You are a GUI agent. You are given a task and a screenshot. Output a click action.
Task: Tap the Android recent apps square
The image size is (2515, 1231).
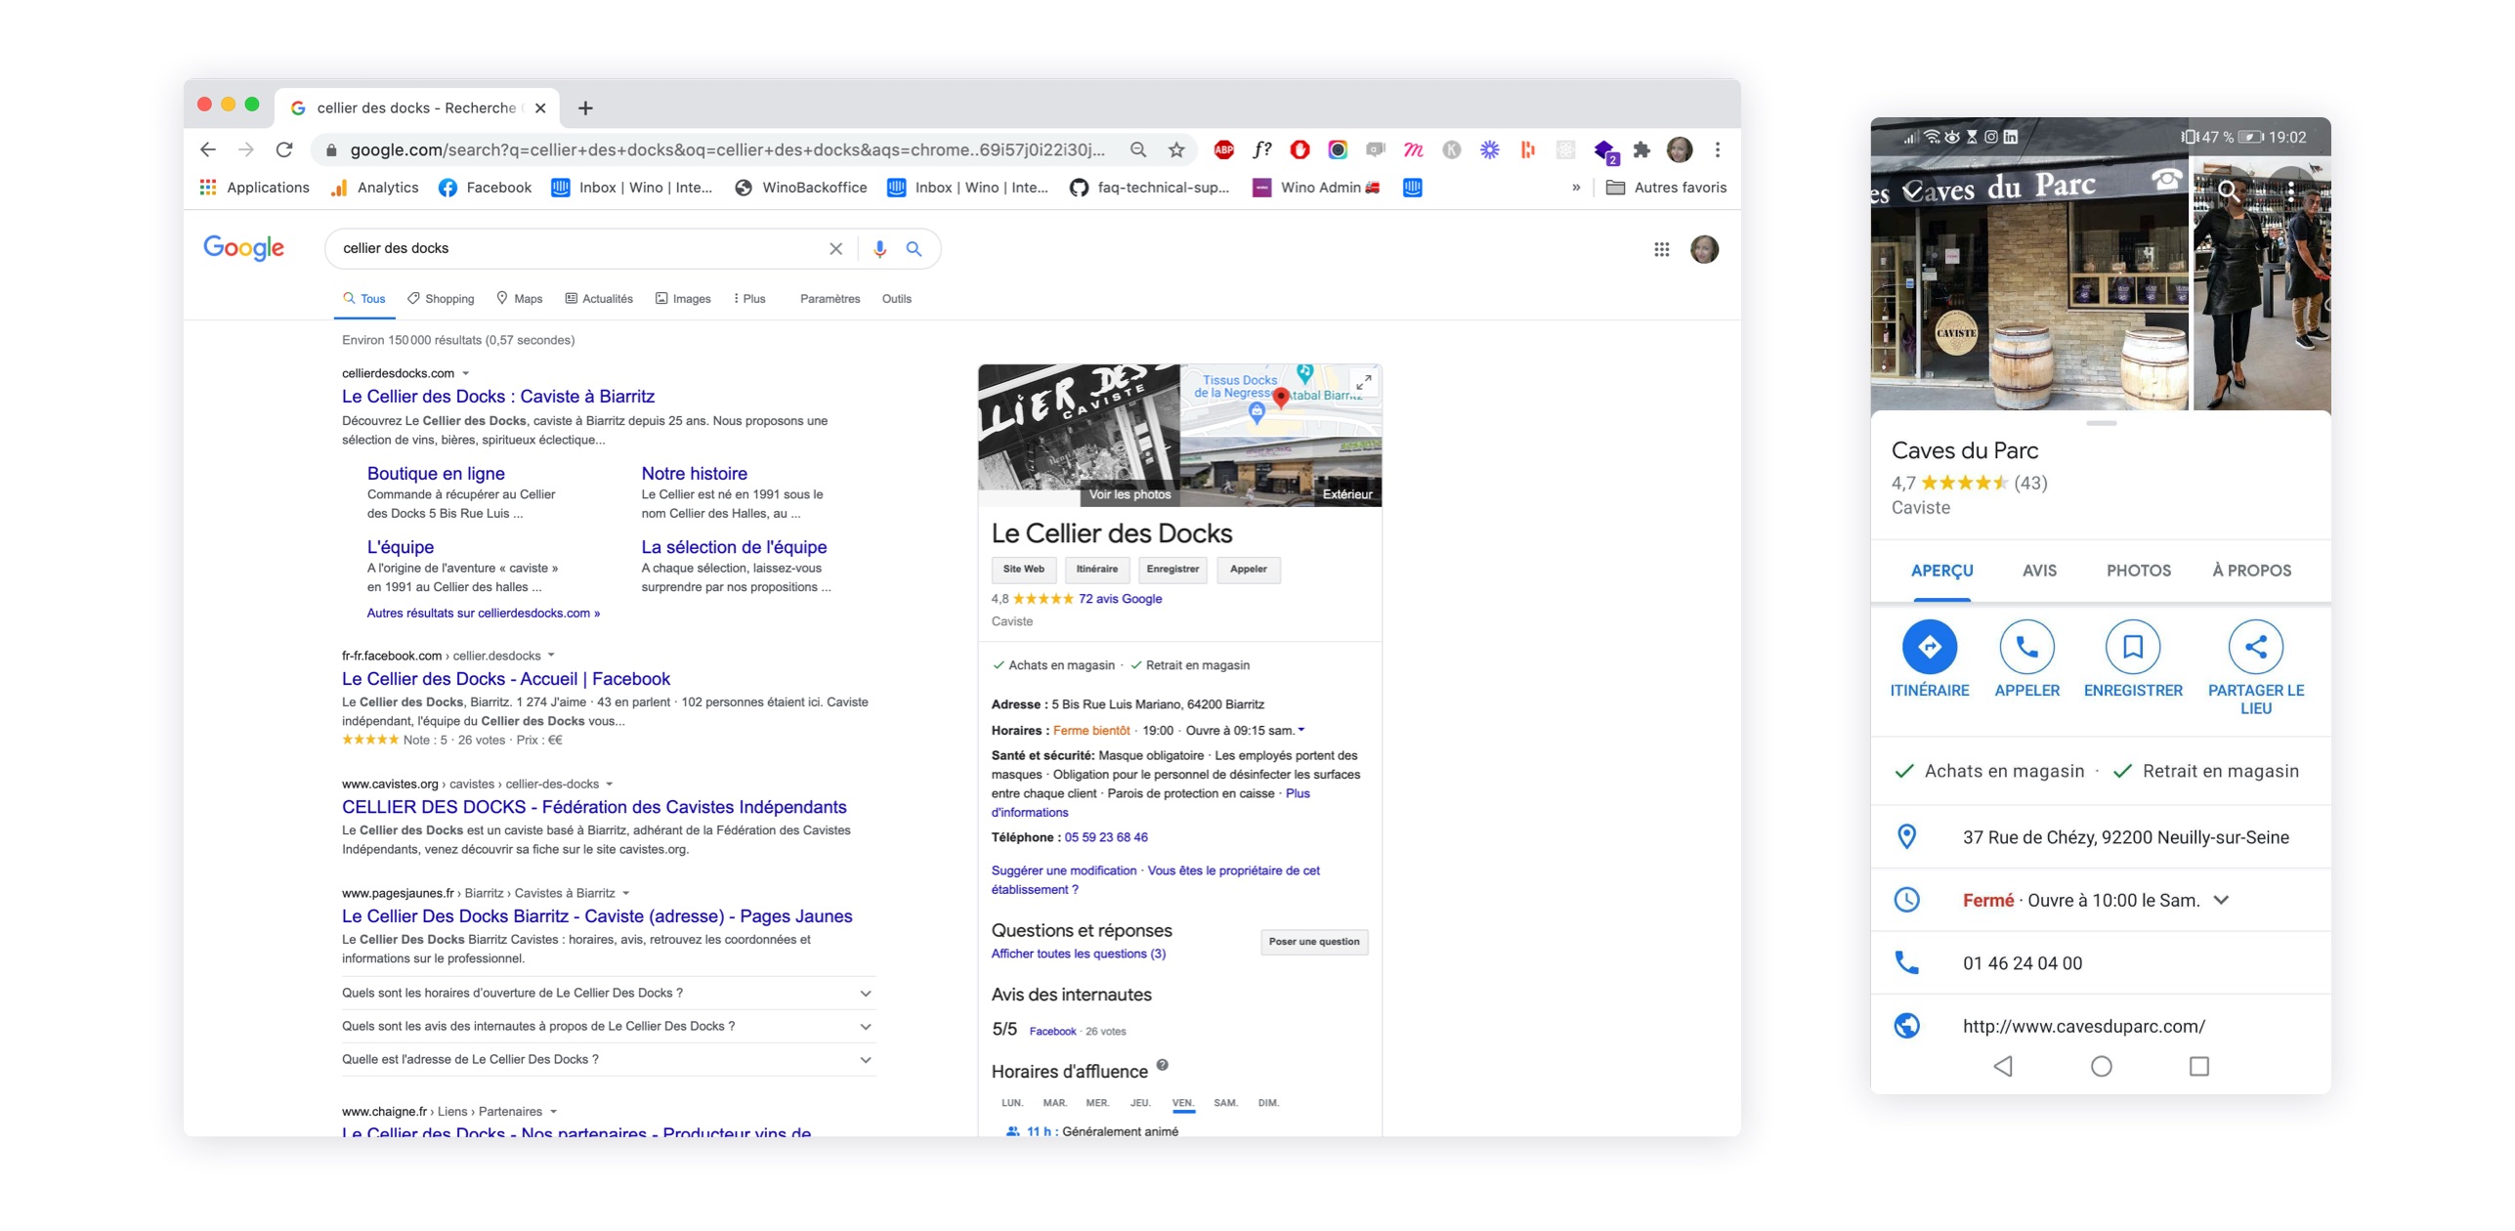(2198, 1066)
